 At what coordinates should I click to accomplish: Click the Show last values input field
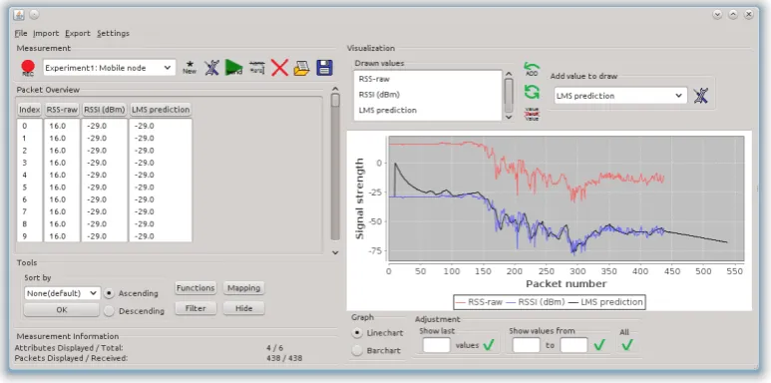[437, 345]
